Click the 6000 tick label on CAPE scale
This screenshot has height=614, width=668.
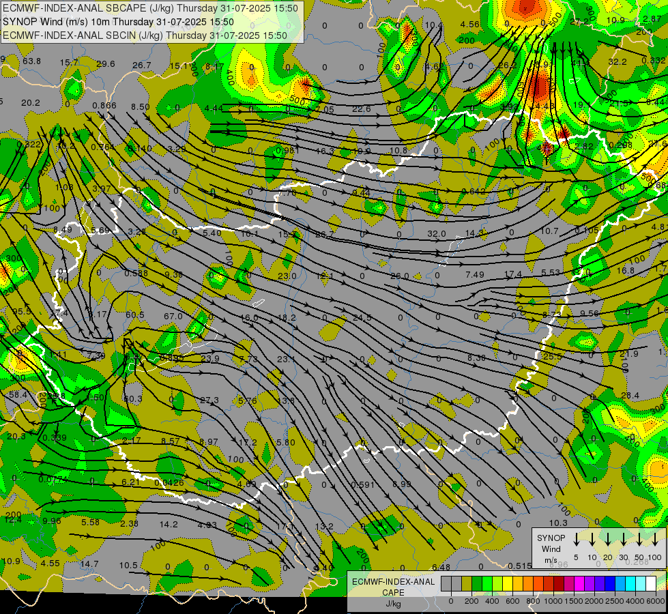(x=656, y=600)
